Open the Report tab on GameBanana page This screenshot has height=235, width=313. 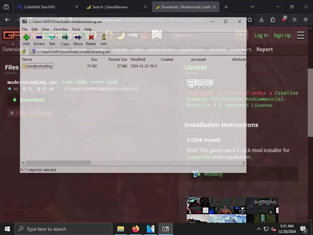[264, 49]
